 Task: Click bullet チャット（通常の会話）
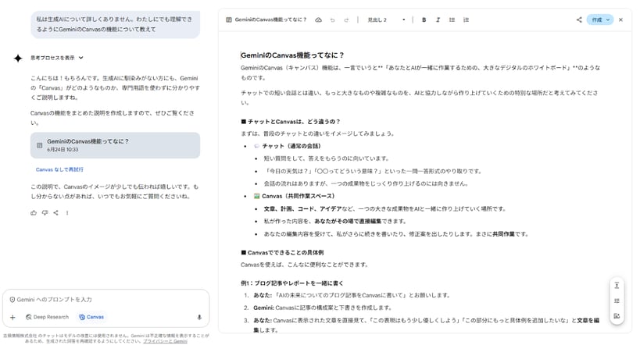click(291, 146)
